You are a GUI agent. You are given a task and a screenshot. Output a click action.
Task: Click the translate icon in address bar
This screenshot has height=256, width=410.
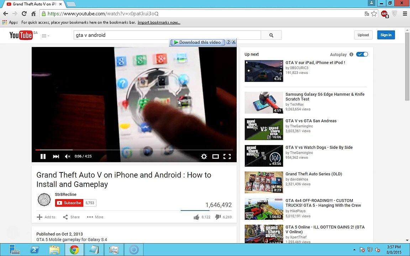pos(367,14)
